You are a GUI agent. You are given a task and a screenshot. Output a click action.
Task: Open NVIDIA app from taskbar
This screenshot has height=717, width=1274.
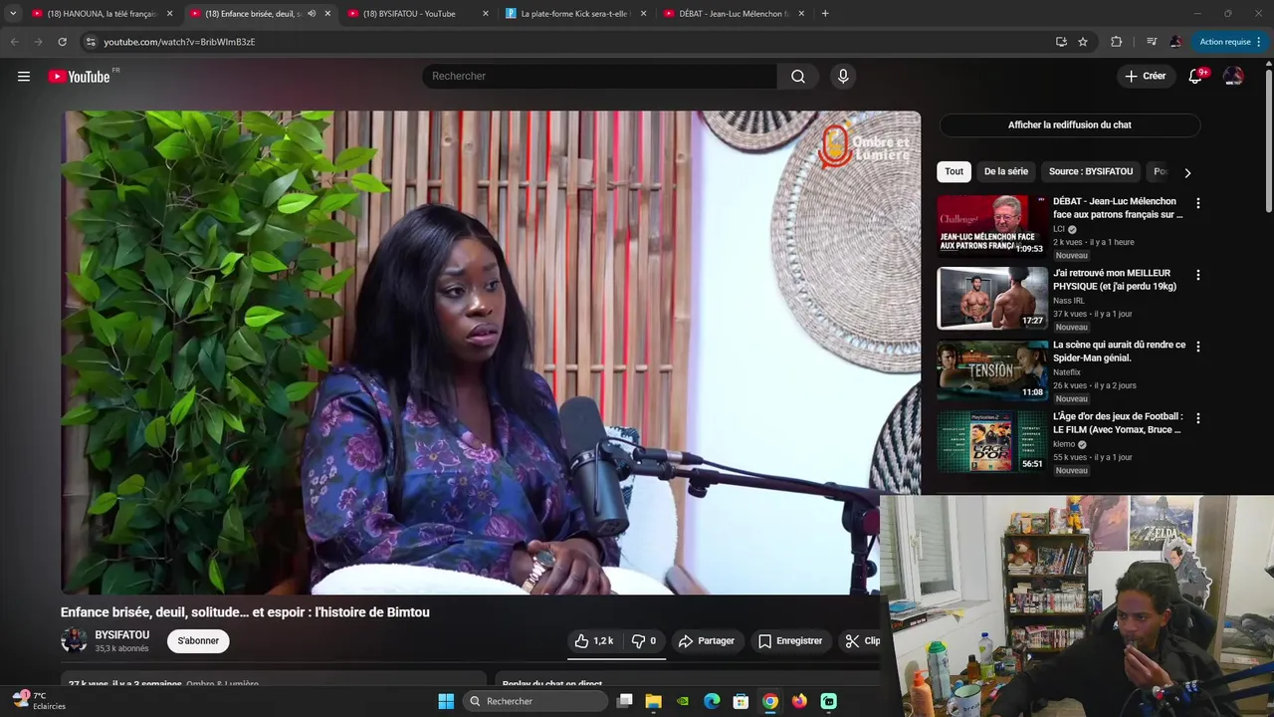(x=682, y=701)
